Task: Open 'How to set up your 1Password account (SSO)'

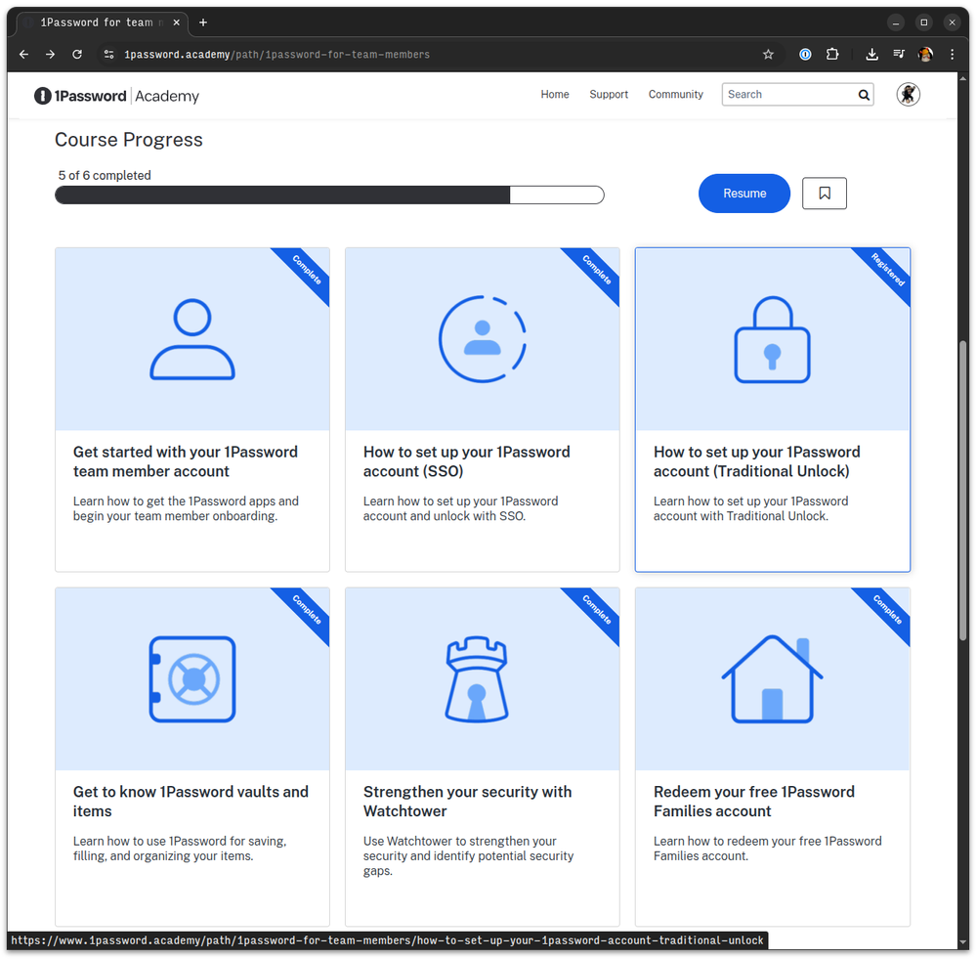Action: pos(466,461)
